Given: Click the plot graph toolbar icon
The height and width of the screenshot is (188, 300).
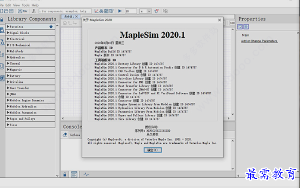Looking at the screenshot, I should coord(97,11).
